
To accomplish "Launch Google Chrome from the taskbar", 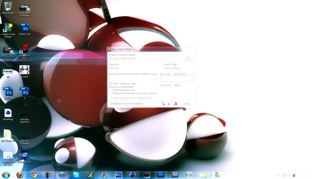I will click(34, 175).
